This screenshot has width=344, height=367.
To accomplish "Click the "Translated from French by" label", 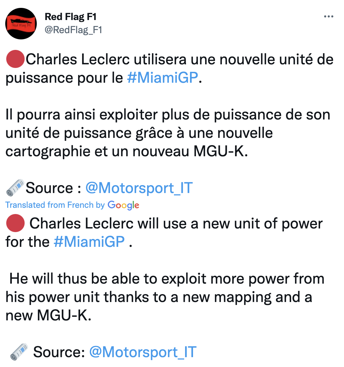I will [x=55, y=205].
